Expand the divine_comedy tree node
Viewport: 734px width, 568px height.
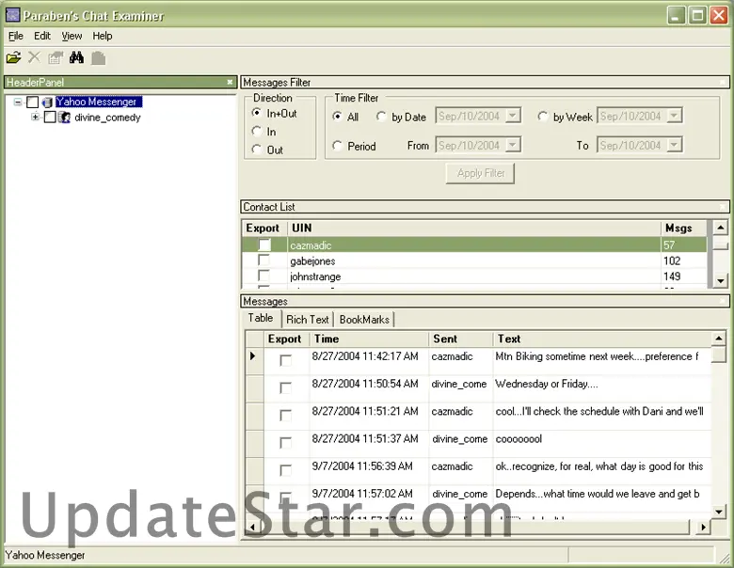(36, 117)
